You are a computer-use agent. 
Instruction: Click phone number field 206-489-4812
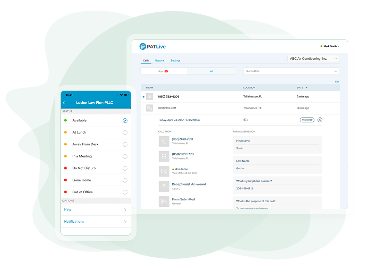[245, 188]
